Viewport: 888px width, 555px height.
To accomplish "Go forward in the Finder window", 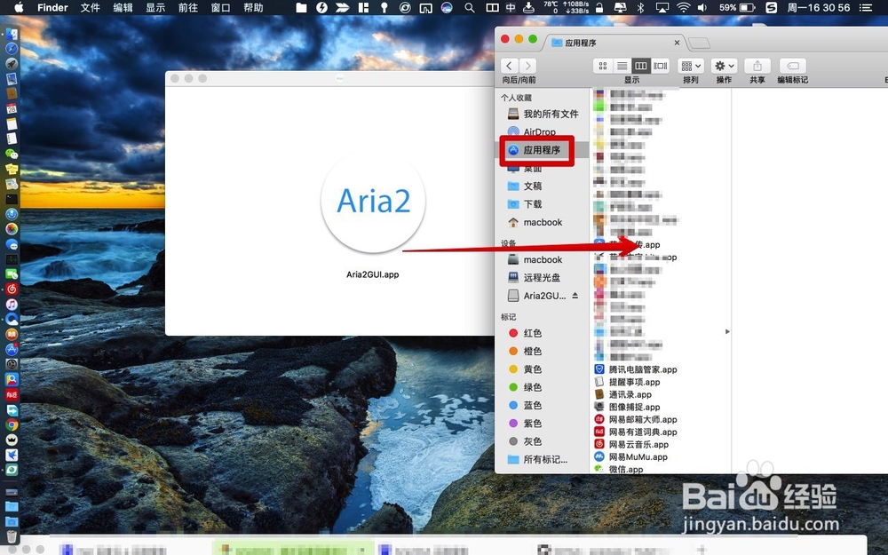I will click(x=527, y=66).
